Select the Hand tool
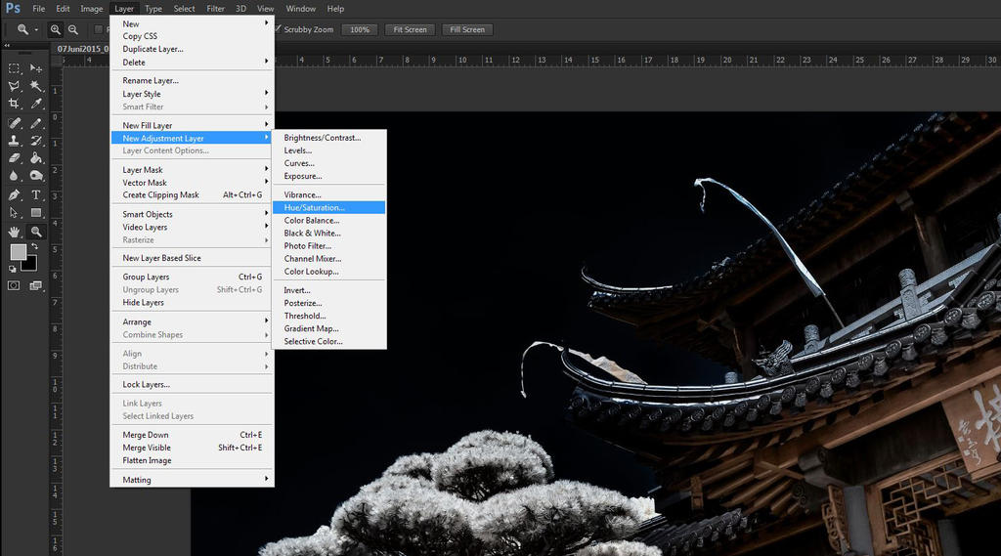 pos(14,232)
